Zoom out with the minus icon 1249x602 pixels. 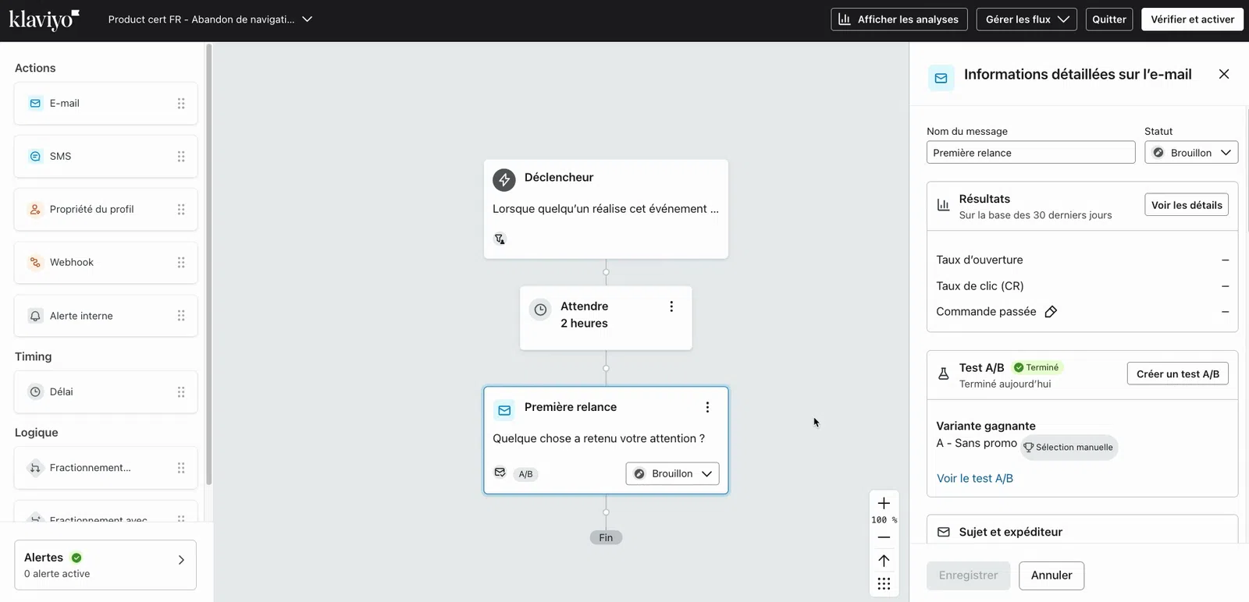tap(884, 537)
